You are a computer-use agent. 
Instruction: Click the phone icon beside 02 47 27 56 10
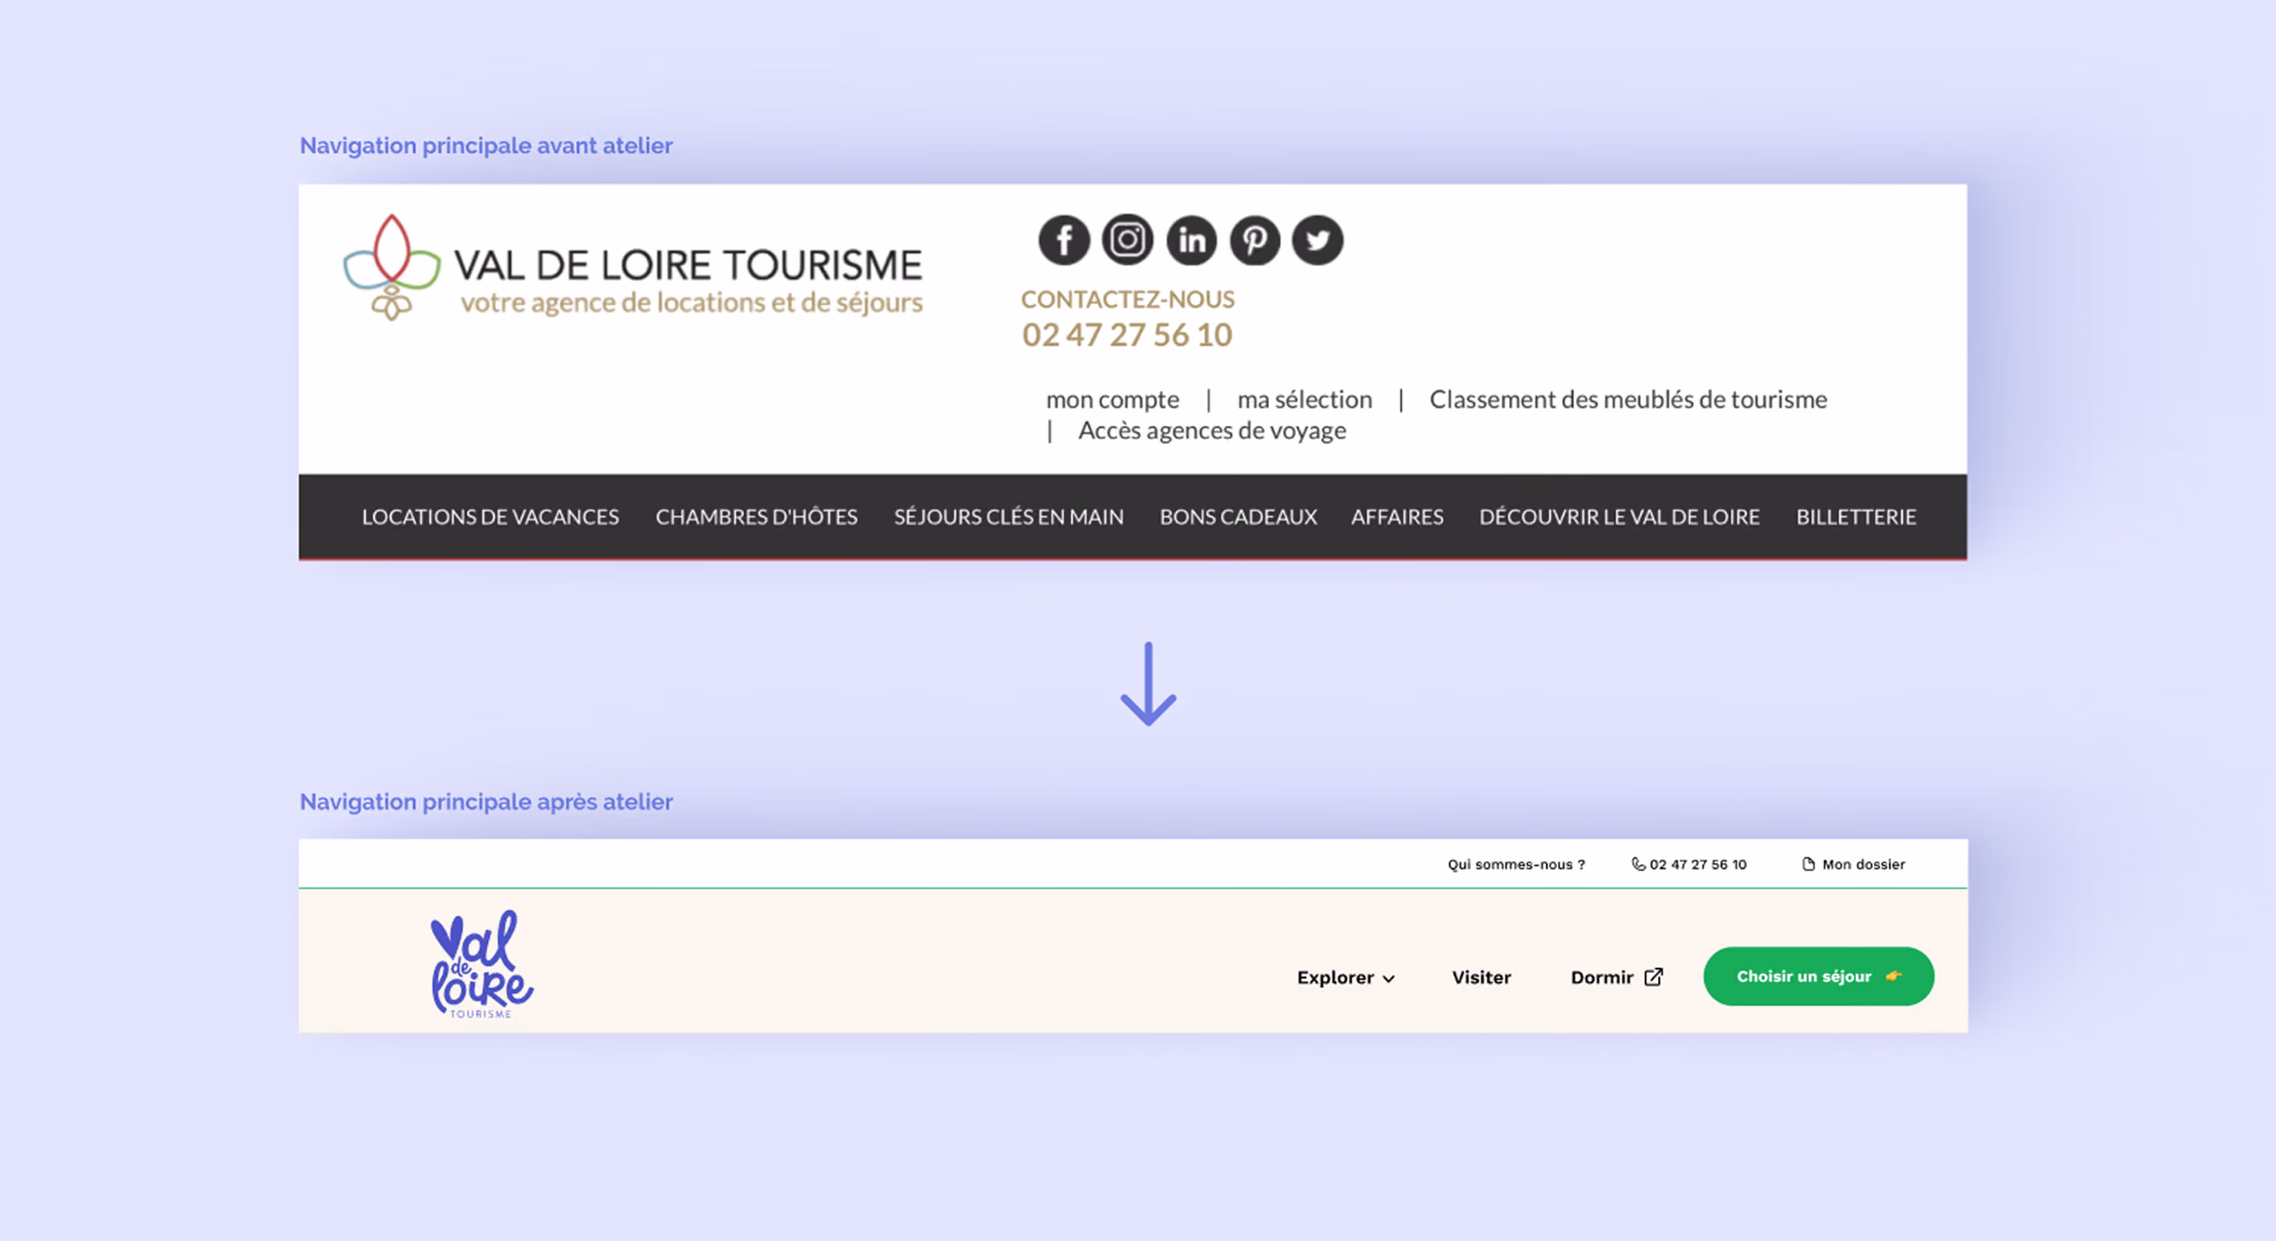click(x=1637, y=864)
